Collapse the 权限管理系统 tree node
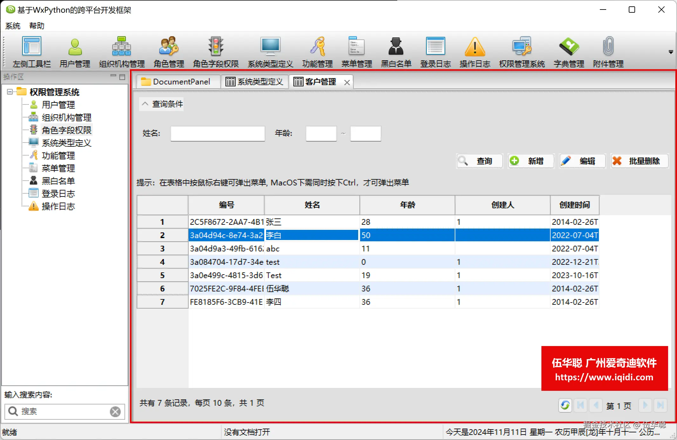The image size is (677, 440). coord(10,92)
